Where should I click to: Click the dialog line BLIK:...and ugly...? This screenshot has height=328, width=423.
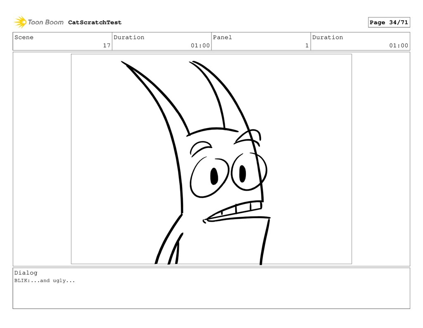45,280
